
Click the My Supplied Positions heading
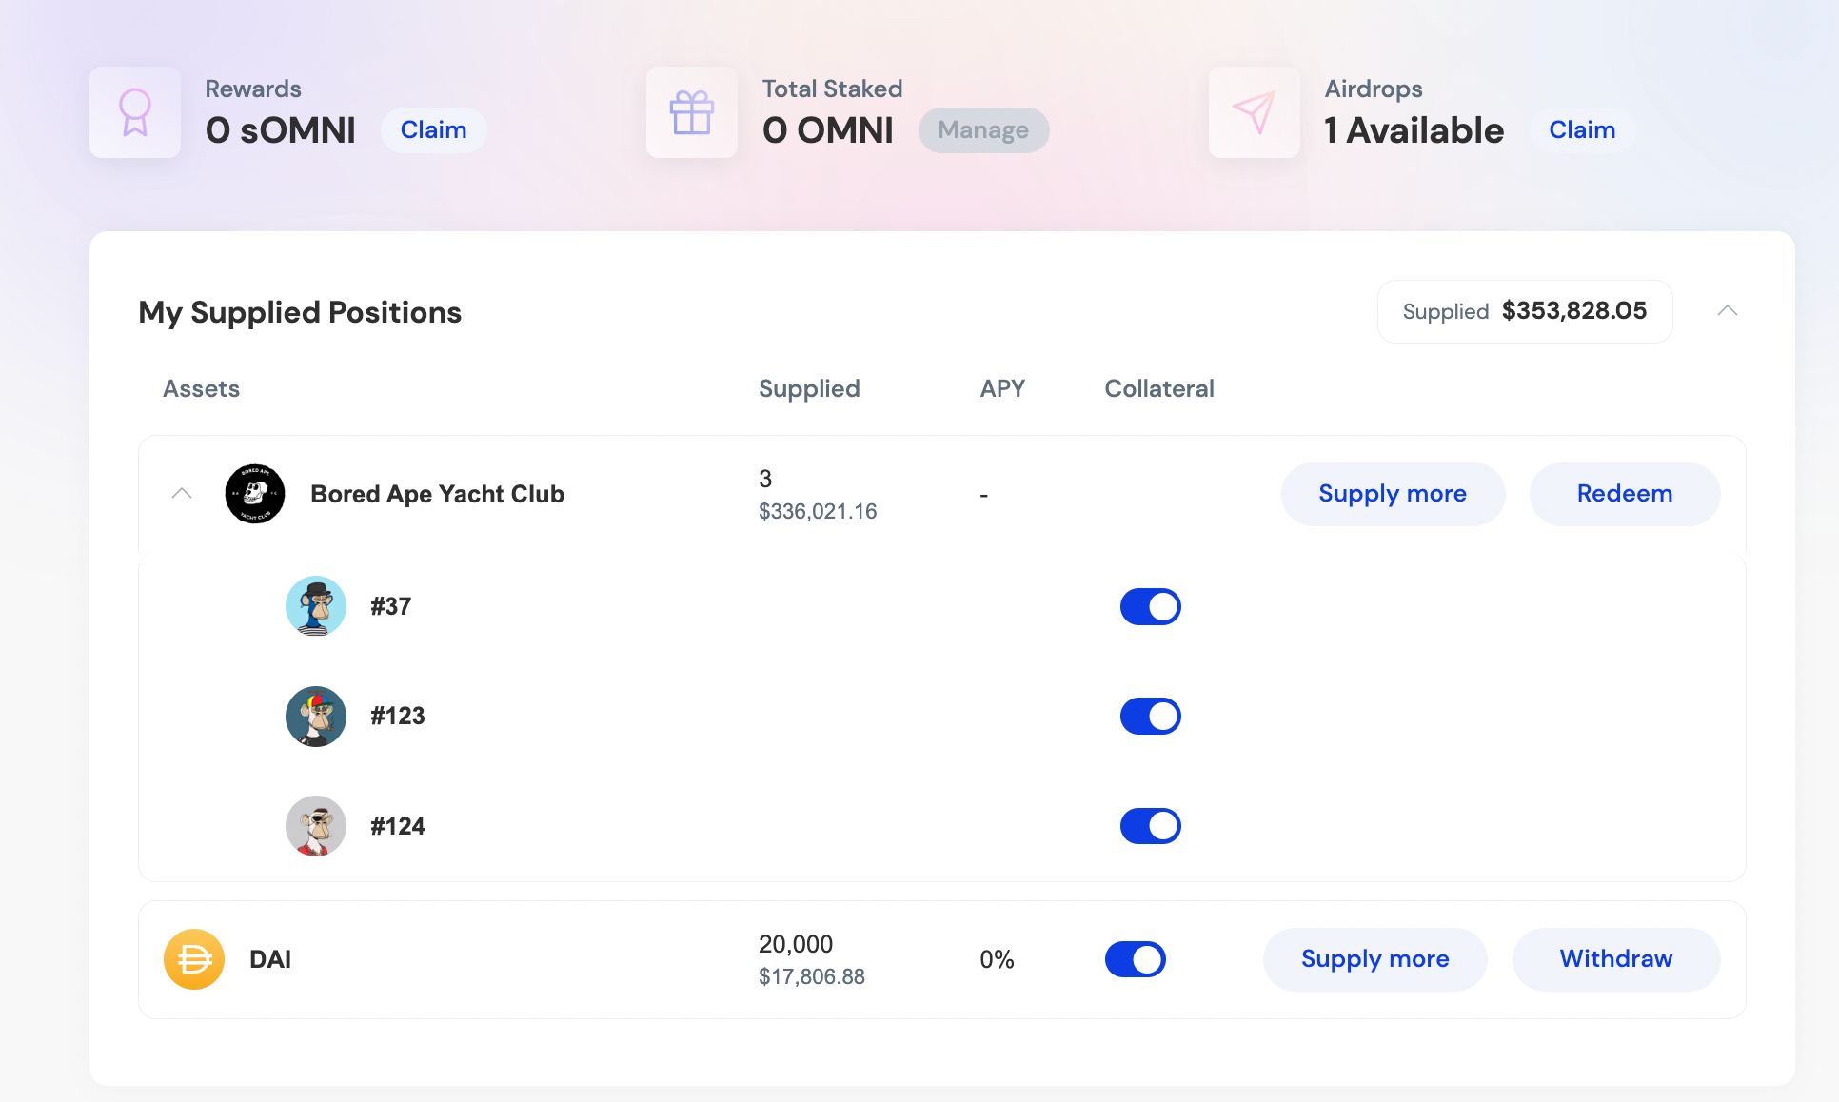point(300,312)
